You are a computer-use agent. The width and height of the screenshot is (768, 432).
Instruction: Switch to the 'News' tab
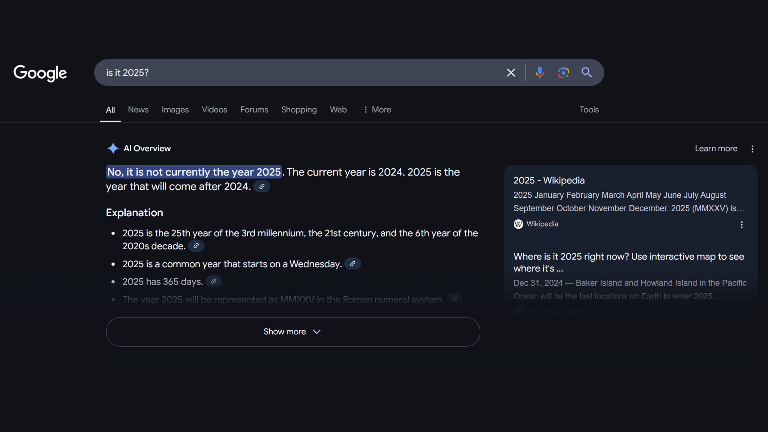[138, 109]
